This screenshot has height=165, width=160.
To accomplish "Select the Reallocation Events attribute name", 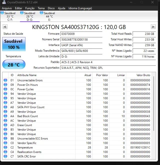I will pos(29,152).
